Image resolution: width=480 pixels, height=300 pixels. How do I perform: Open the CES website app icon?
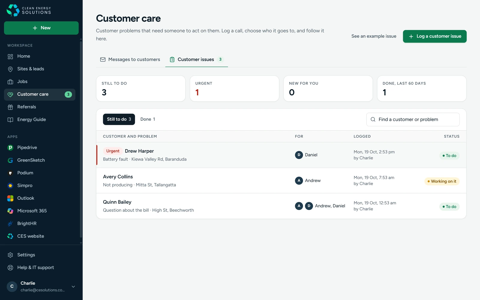pos(10,236)
